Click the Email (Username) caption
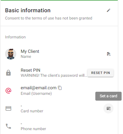The width and height of the screenshot is (123, 134). click(x=36, y=93)
